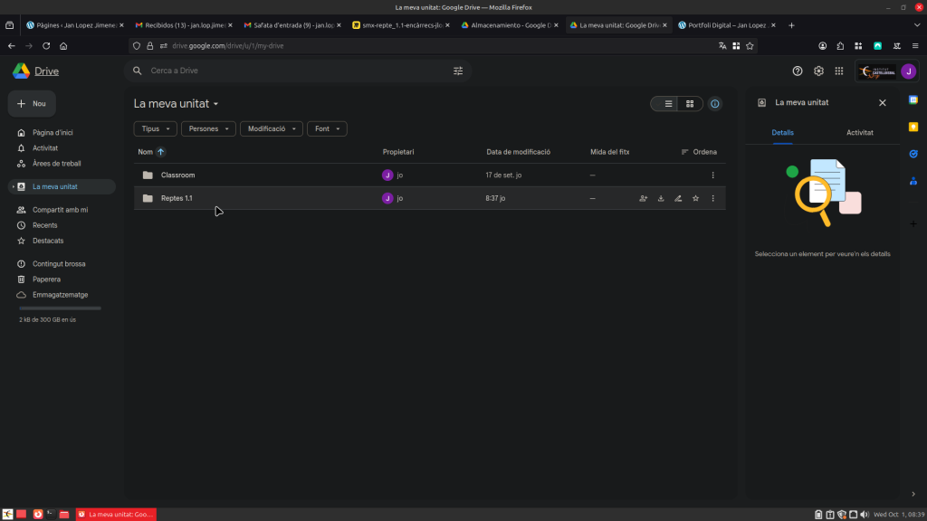Open Google Keep in the side panel
The width and height of the screenshot is (927, 521).
point(913,127)
